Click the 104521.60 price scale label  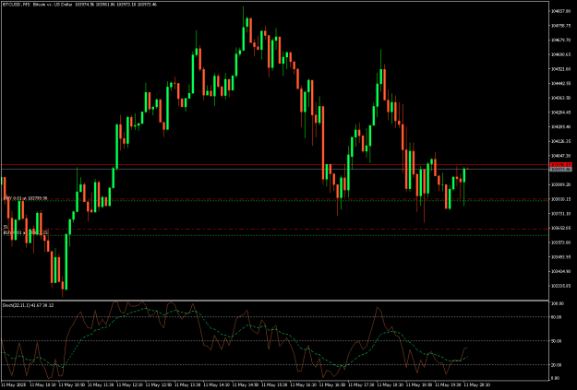[560, 69]
